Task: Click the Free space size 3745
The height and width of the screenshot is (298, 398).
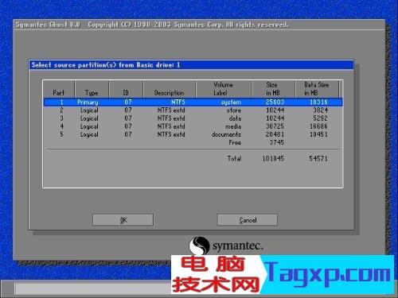Action: 277,142
